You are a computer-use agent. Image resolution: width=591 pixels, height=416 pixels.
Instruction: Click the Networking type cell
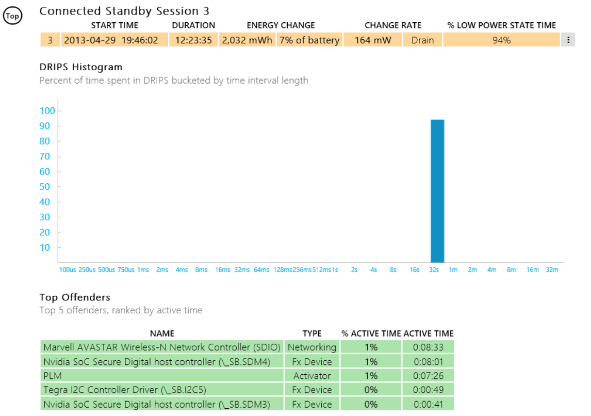[311, 347]
